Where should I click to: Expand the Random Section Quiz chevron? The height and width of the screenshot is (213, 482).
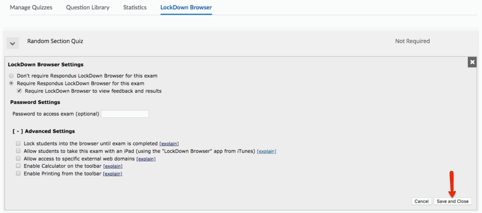[x=13, y=43]
